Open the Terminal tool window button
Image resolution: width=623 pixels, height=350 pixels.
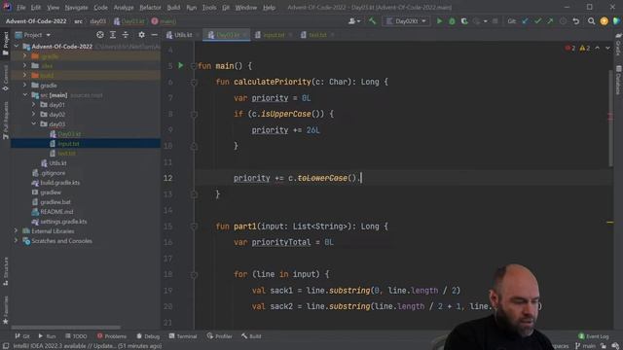[183, 336]
